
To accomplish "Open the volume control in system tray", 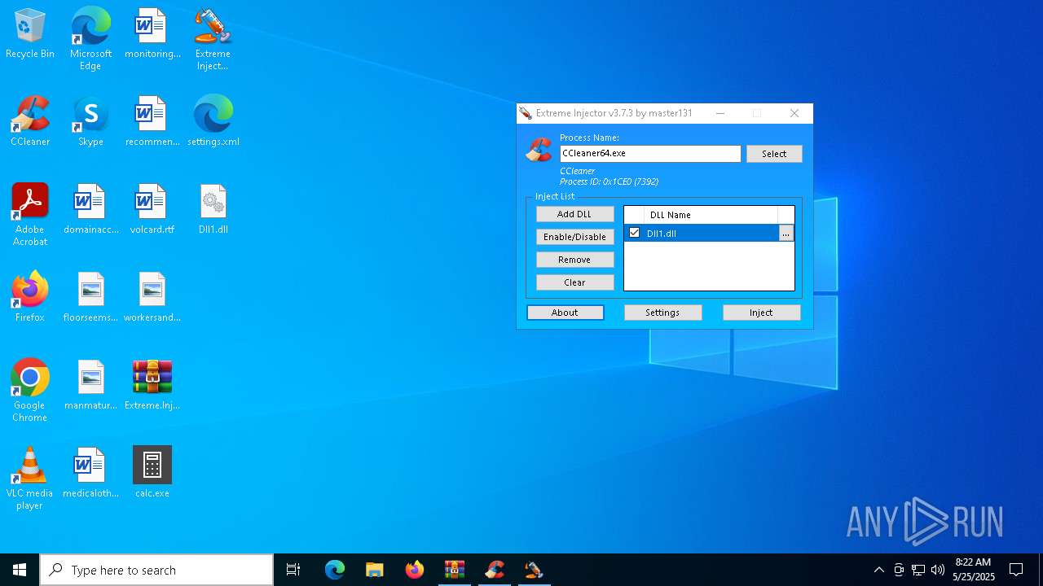I will pos(938,570).
